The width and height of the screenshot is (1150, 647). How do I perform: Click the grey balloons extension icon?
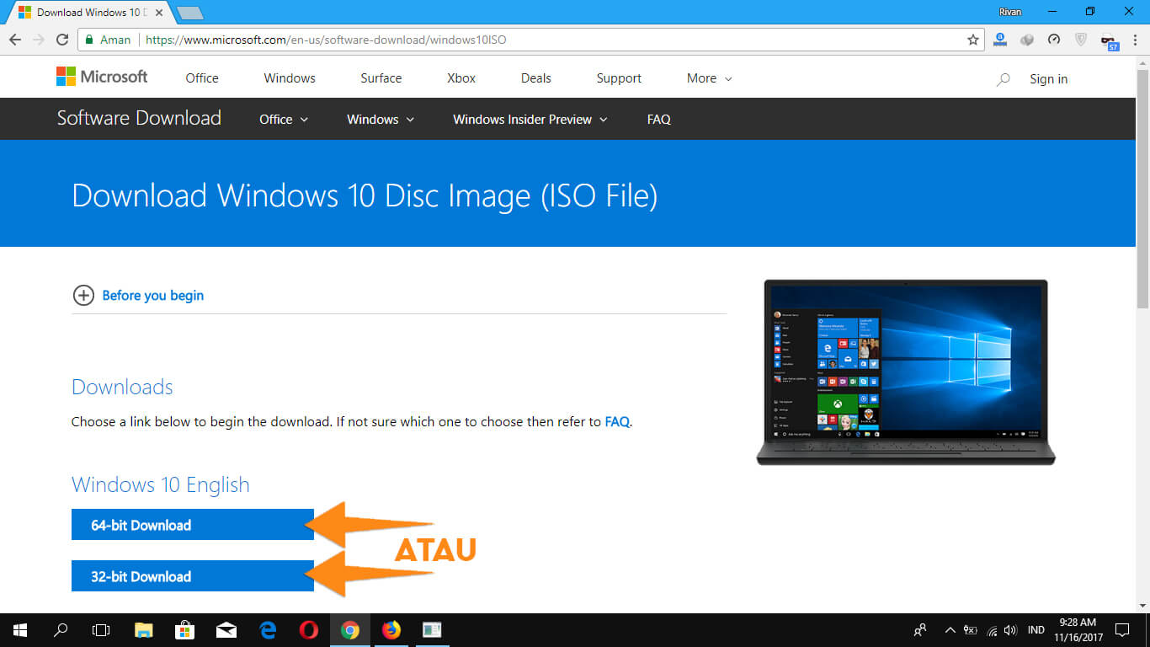click(1027, 40)
